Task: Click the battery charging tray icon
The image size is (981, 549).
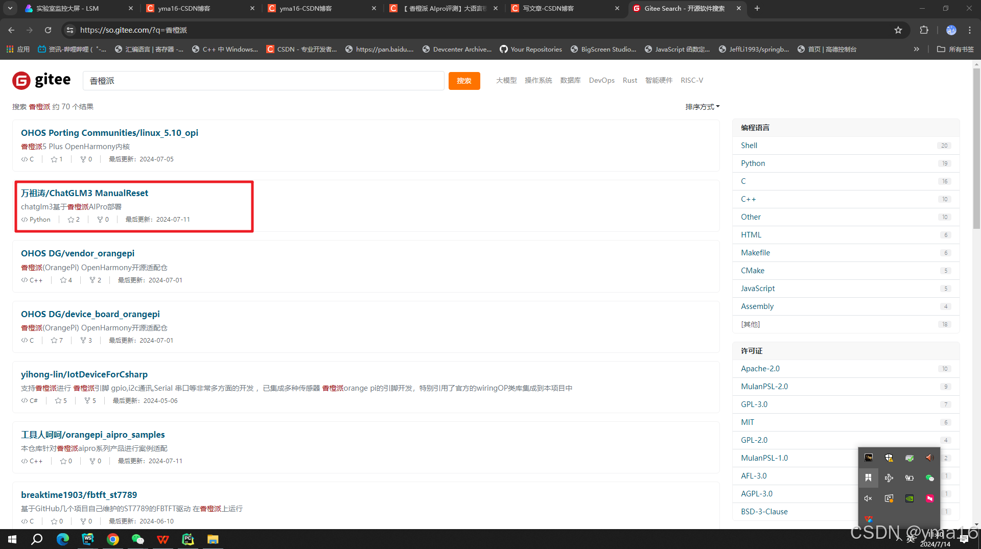Action: coord(909,478)
